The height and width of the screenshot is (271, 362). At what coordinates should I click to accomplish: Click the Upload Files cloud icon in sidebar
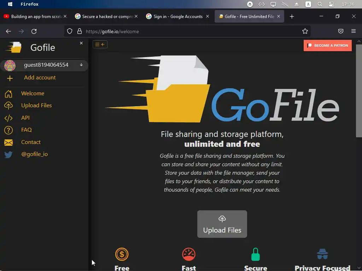8,106
